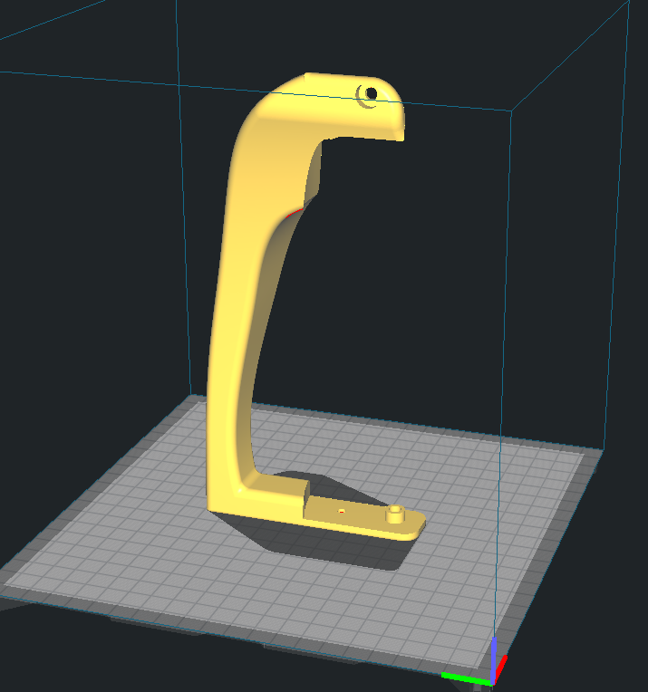
Task: Click the shaded inner face under the head
Action: pos(313,172)
